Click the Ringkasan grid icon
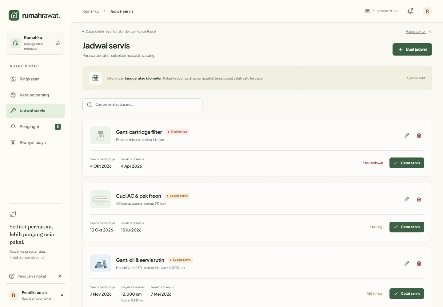 [13, 79]
